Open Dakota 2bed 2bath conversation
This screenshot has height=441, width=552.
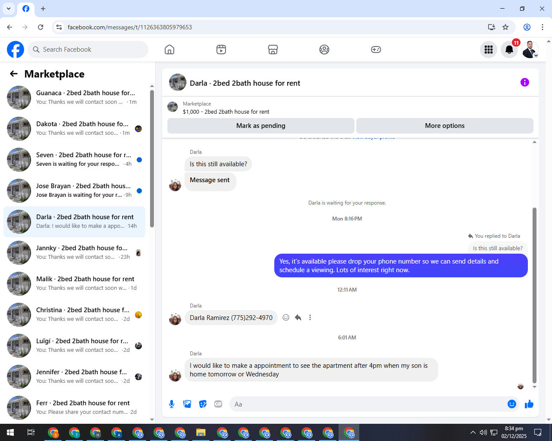coord(74,129)
